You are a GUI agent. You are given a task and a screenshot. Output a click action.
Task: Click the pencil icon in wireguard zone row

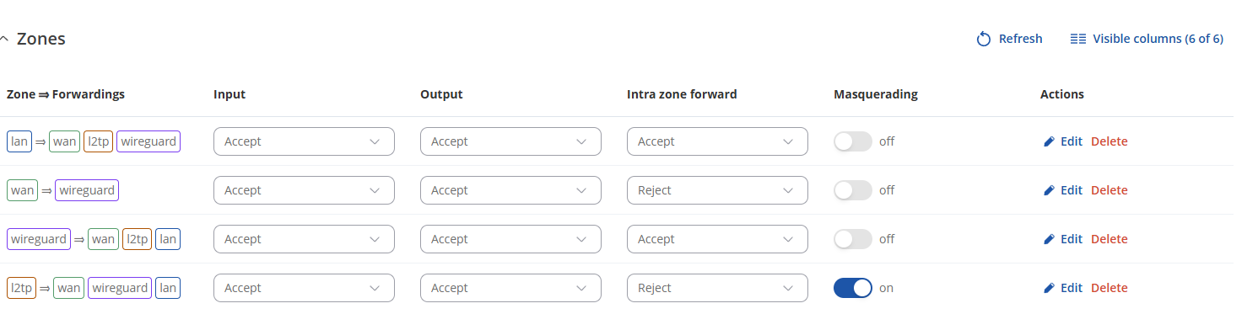pyautogui.click(x=1050, y=239)
